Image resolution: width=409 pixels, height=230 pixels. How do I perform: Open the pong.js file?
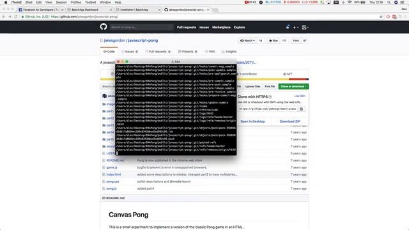pos(111,188)
